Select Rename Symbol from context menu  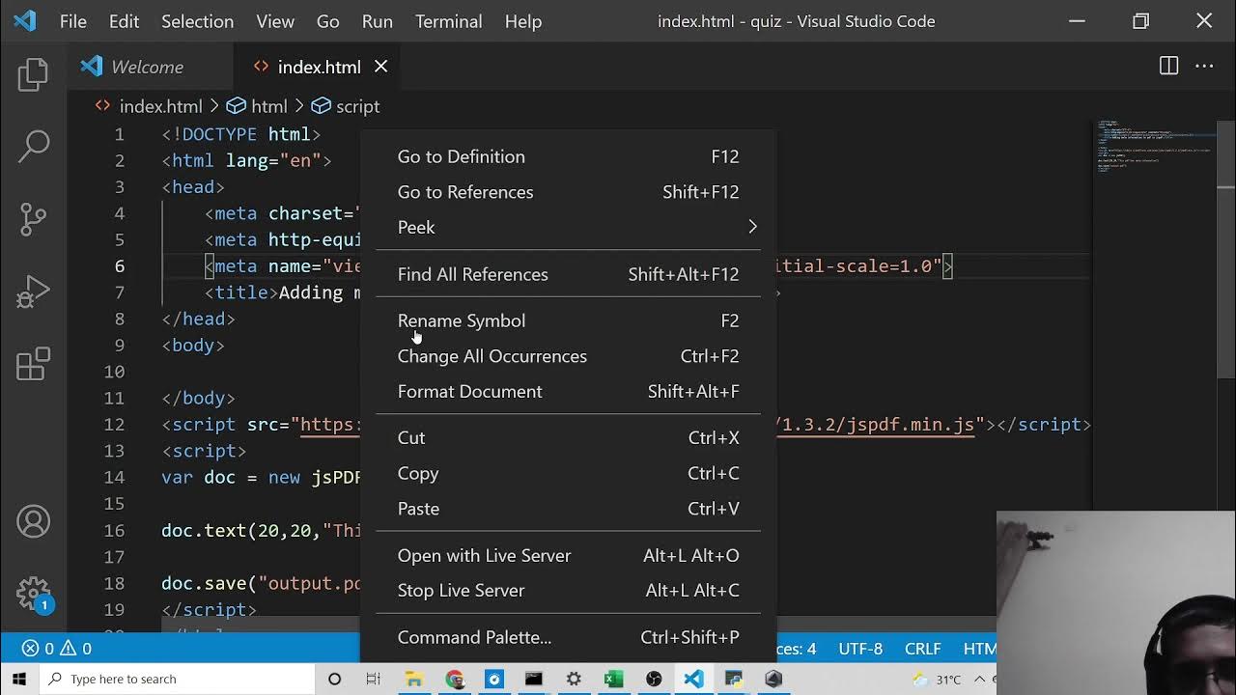462,320
